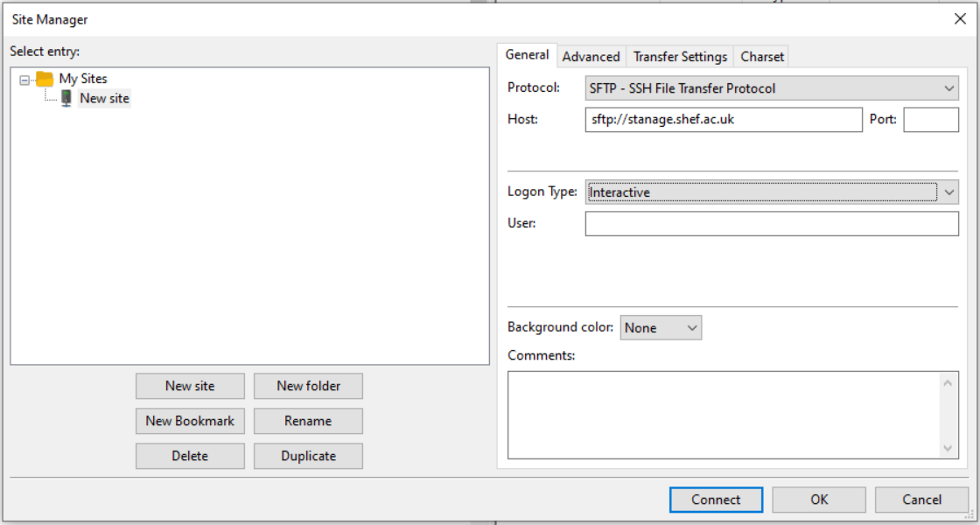Open the Charset tab
Image resolution: width=980 pixels, height=525 pixels.
pyautogui.click(x=762, y=56)
